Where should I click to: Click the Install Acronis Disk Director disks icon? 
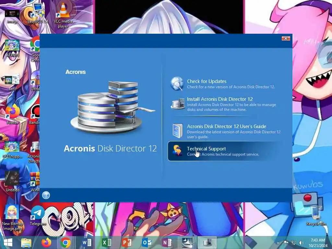(x=178, y=103)
